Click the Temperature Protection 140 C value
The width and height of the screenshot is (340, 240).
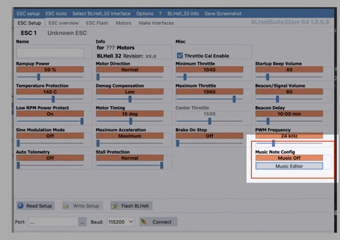click(50, 91)
